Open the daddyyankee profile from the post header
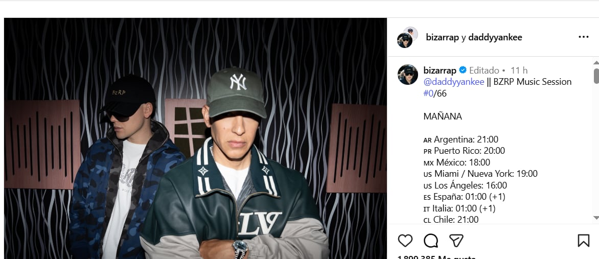This screenshot has width=599, height=259. coord(495,37)
